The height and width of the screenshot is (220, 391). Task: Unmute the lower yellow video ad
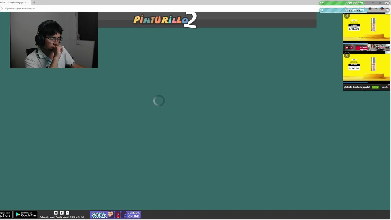346,55
